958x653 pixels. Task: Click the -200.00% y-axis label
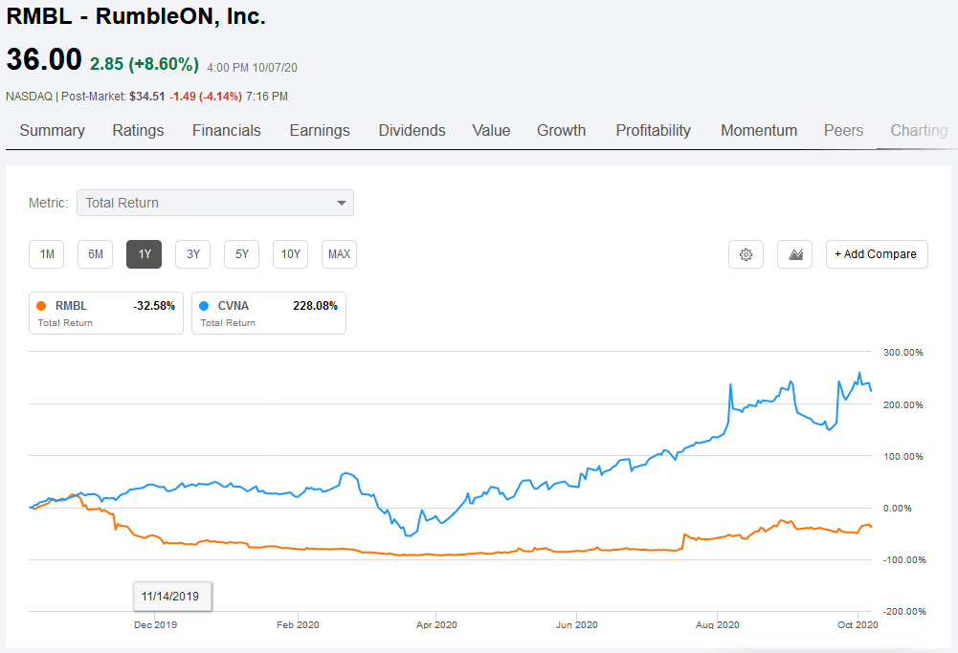(904, 612)
